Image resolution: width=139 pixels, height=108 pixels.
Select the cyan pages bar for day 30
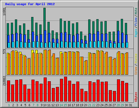point(127,45)
